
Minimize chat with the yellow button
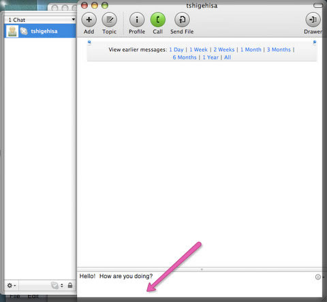point(95,5)
